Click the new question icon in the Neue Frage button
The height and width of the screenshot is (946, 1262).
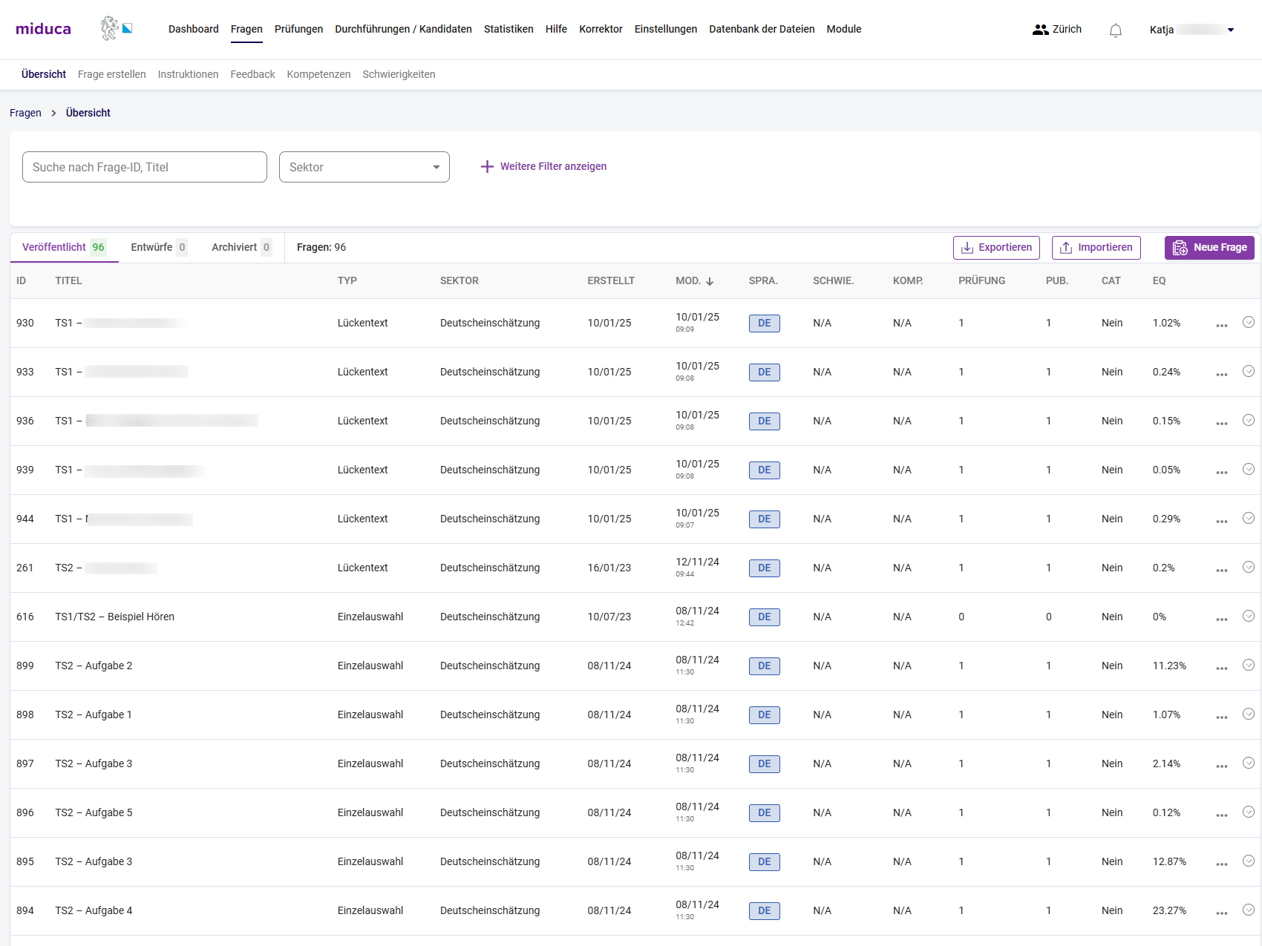1181,247
